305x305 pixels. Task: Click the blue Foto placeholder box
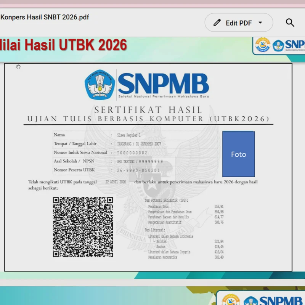pyautogui.click(x=239, y=154)
